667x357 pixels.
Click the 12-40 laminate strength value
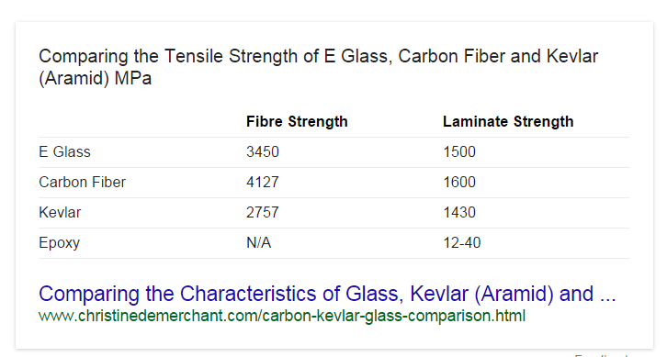462,242
